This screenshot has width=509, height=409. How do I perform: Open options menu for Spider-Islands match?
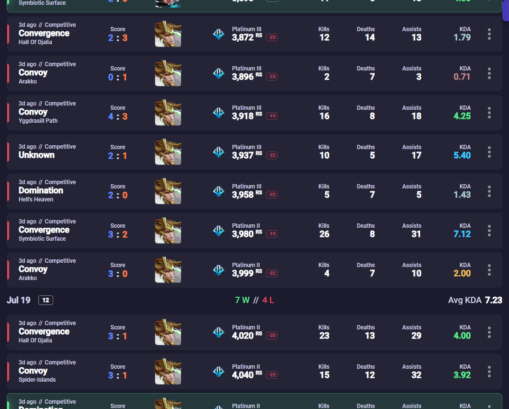tap(489, 372)
